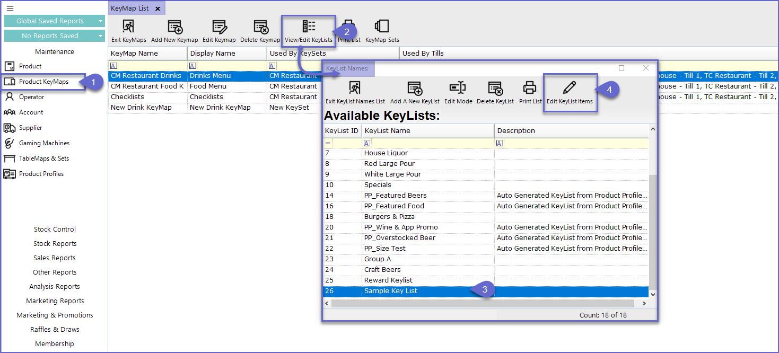Close the KeyMap List tab

(x=157, y=8)
